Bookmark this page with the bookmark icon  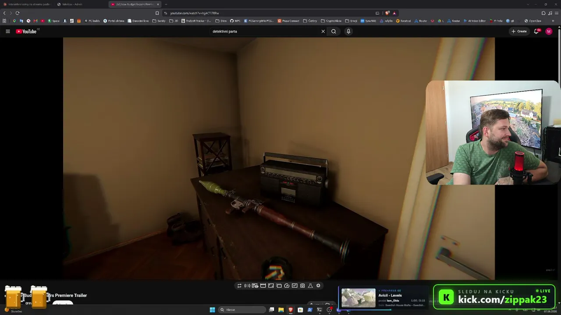point(157,13)
